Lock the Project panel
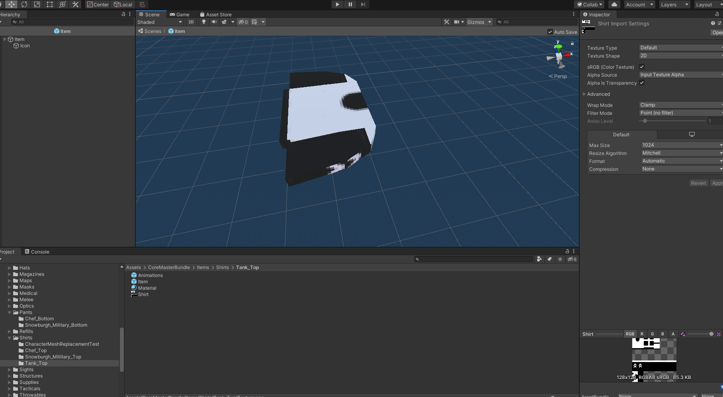Screen dimensions: 723x397 tap(567, 251)
